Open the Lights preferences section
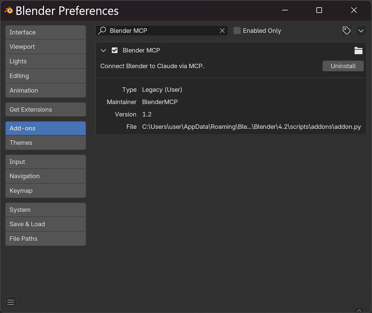The height and width of the screenshot is (313, 372). tap(46, 61)
